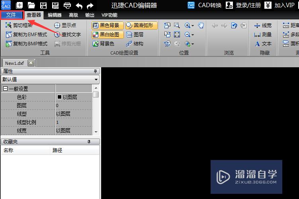The width and height of the screenshot is (299, 199).
Task: Click the new file icon in title bar
Action: pyautogui.click(x=19, y=5)
